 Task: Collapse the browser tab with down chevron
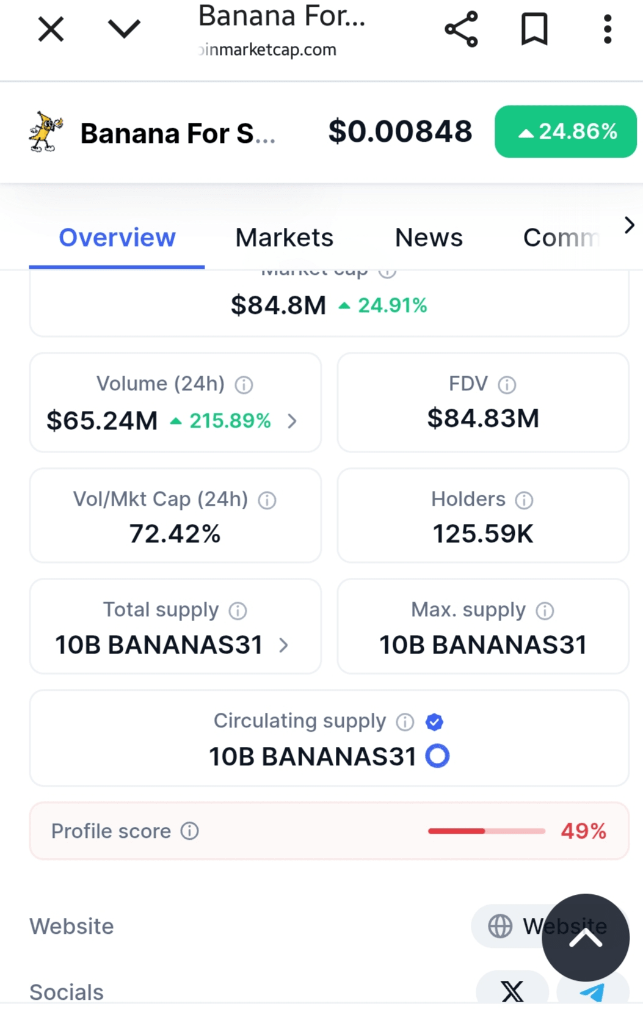click(124, 29)
